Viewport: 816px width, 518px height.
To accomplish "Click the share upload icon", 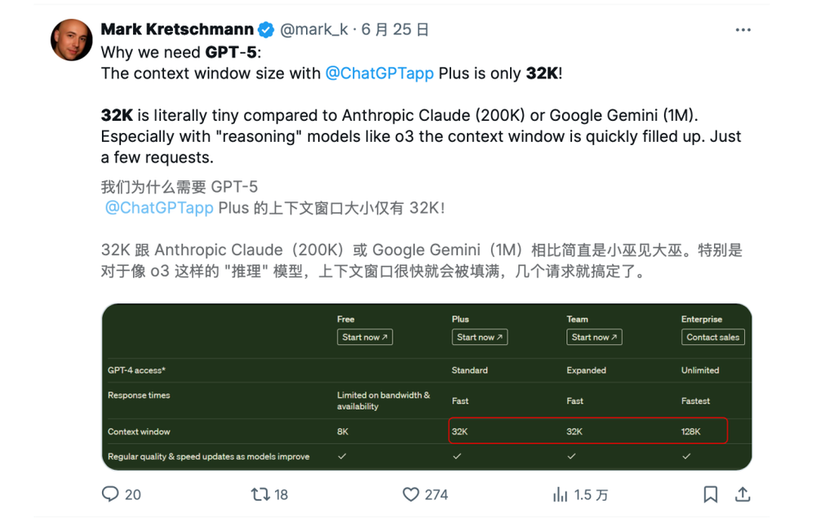I will [743, 494].
